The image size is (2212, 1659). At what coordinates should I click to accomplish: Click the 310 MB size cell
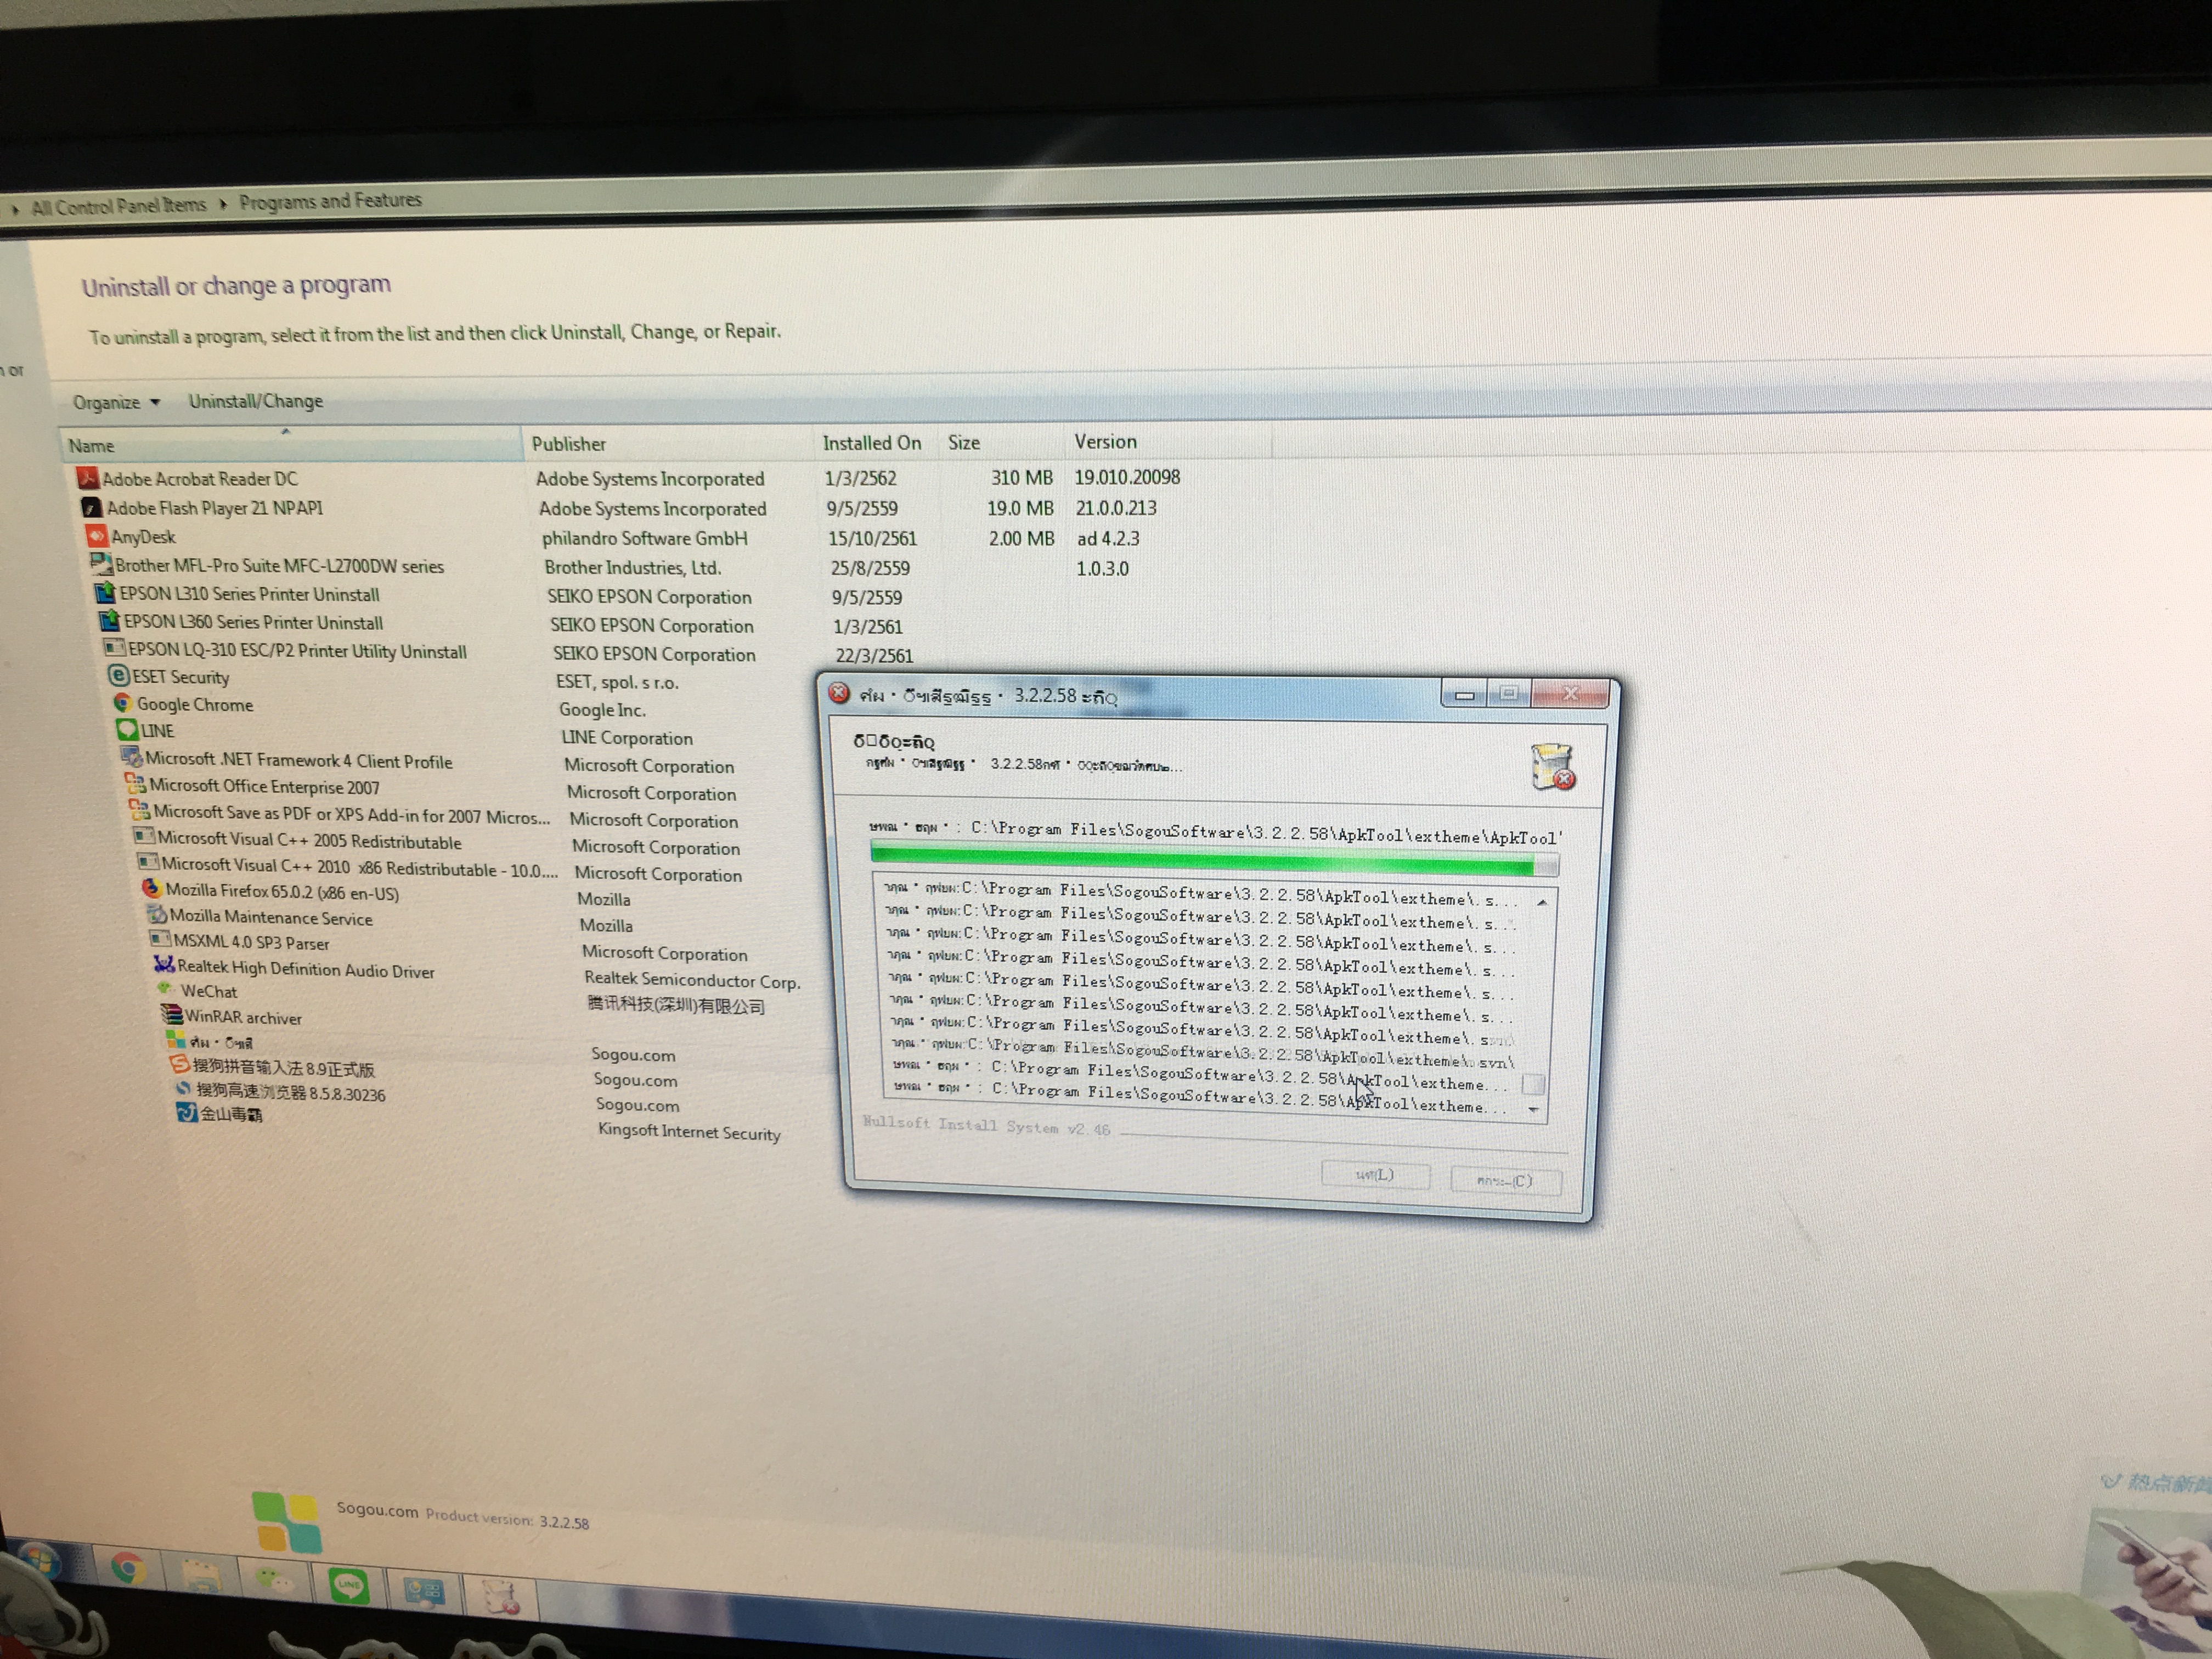1022,478
